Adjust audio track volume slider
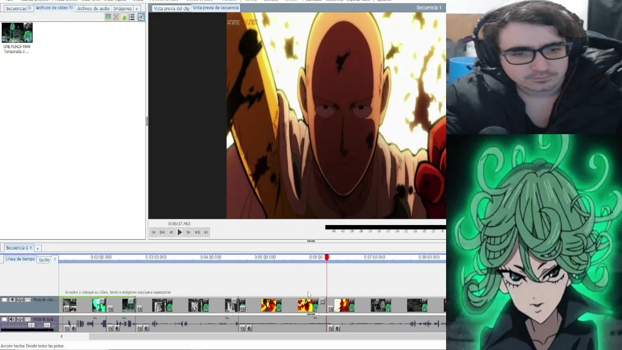This screenshot has width=622, height=350. point(31,325)
